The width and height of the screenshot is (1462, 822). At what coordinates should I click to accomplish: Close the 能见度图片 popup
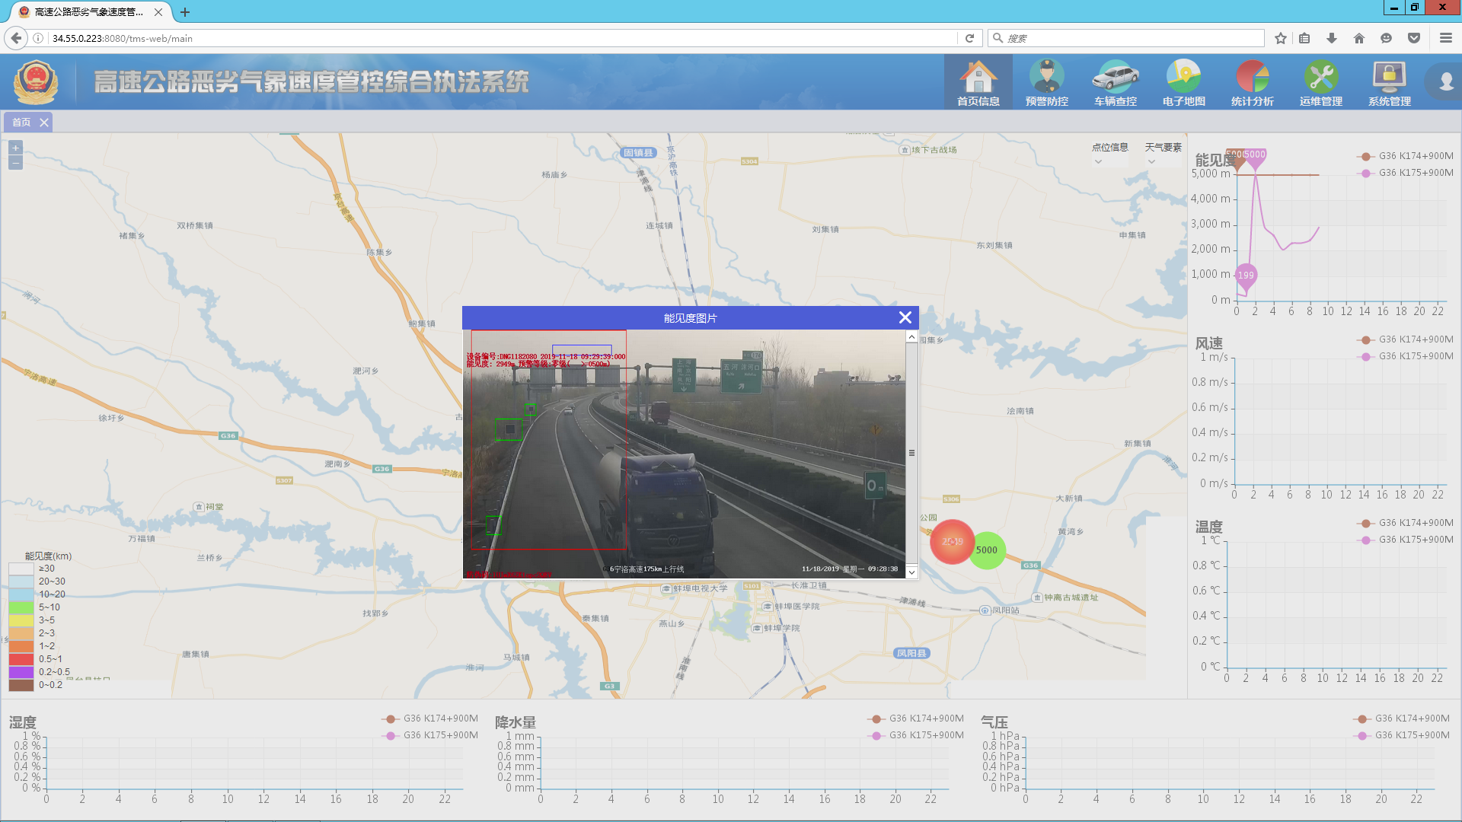[x=905, y=317]
